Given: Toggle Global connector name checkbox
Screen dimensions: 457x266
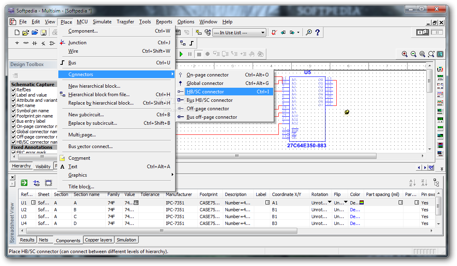Looking at the screenshot, I should coord(13,132).
